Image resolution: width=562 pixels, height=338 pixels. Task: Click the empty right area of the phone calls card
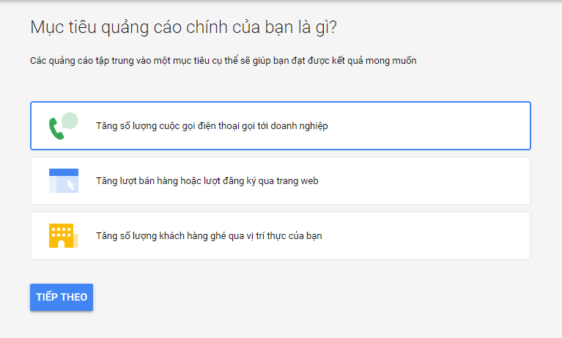click(x=440, y=126)
